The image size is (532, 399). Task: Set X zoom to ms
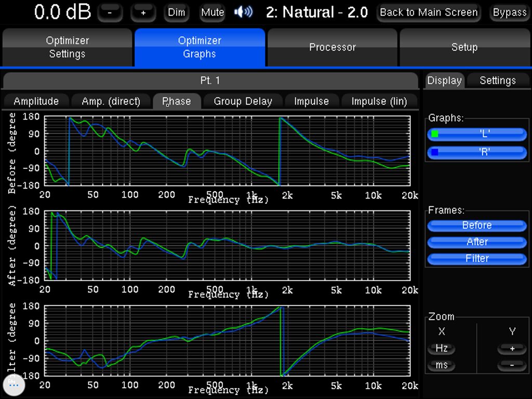442,365
